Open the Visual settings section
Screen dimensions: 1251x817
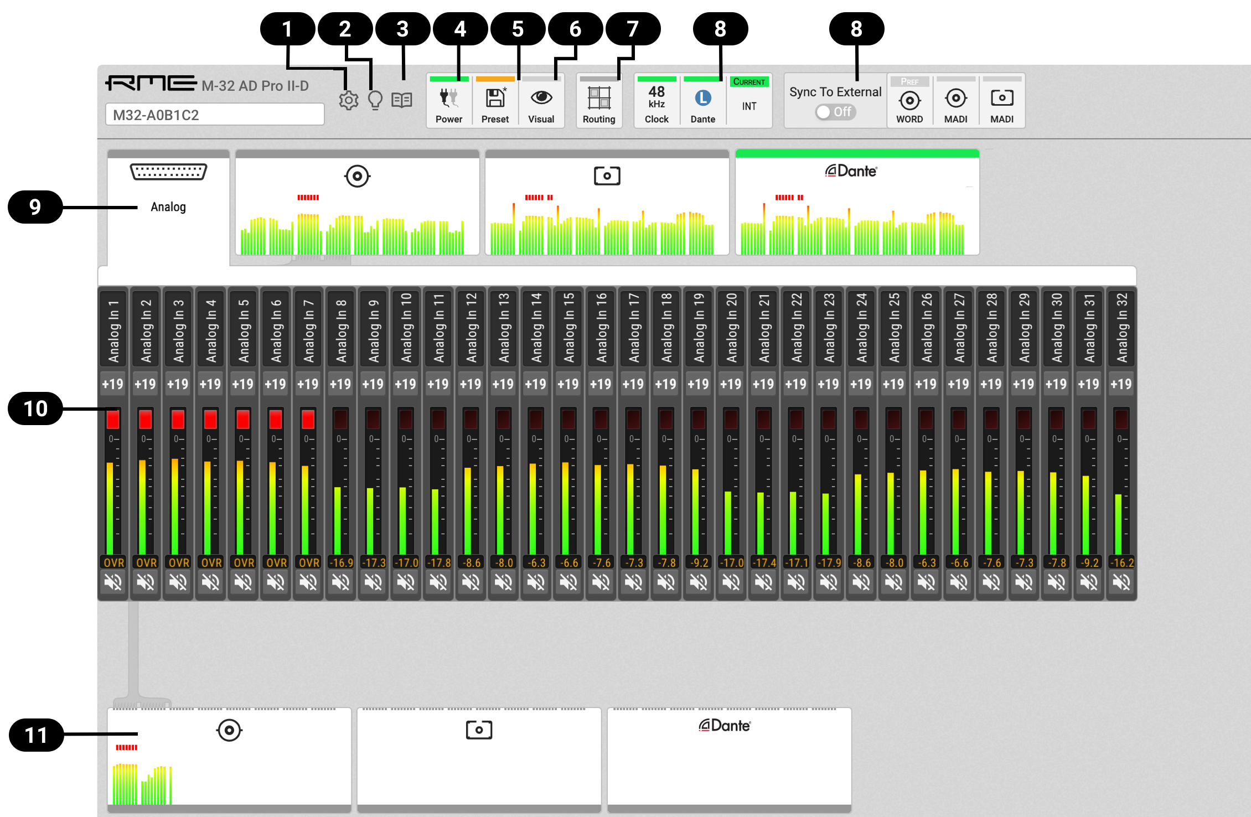[541, 101]
